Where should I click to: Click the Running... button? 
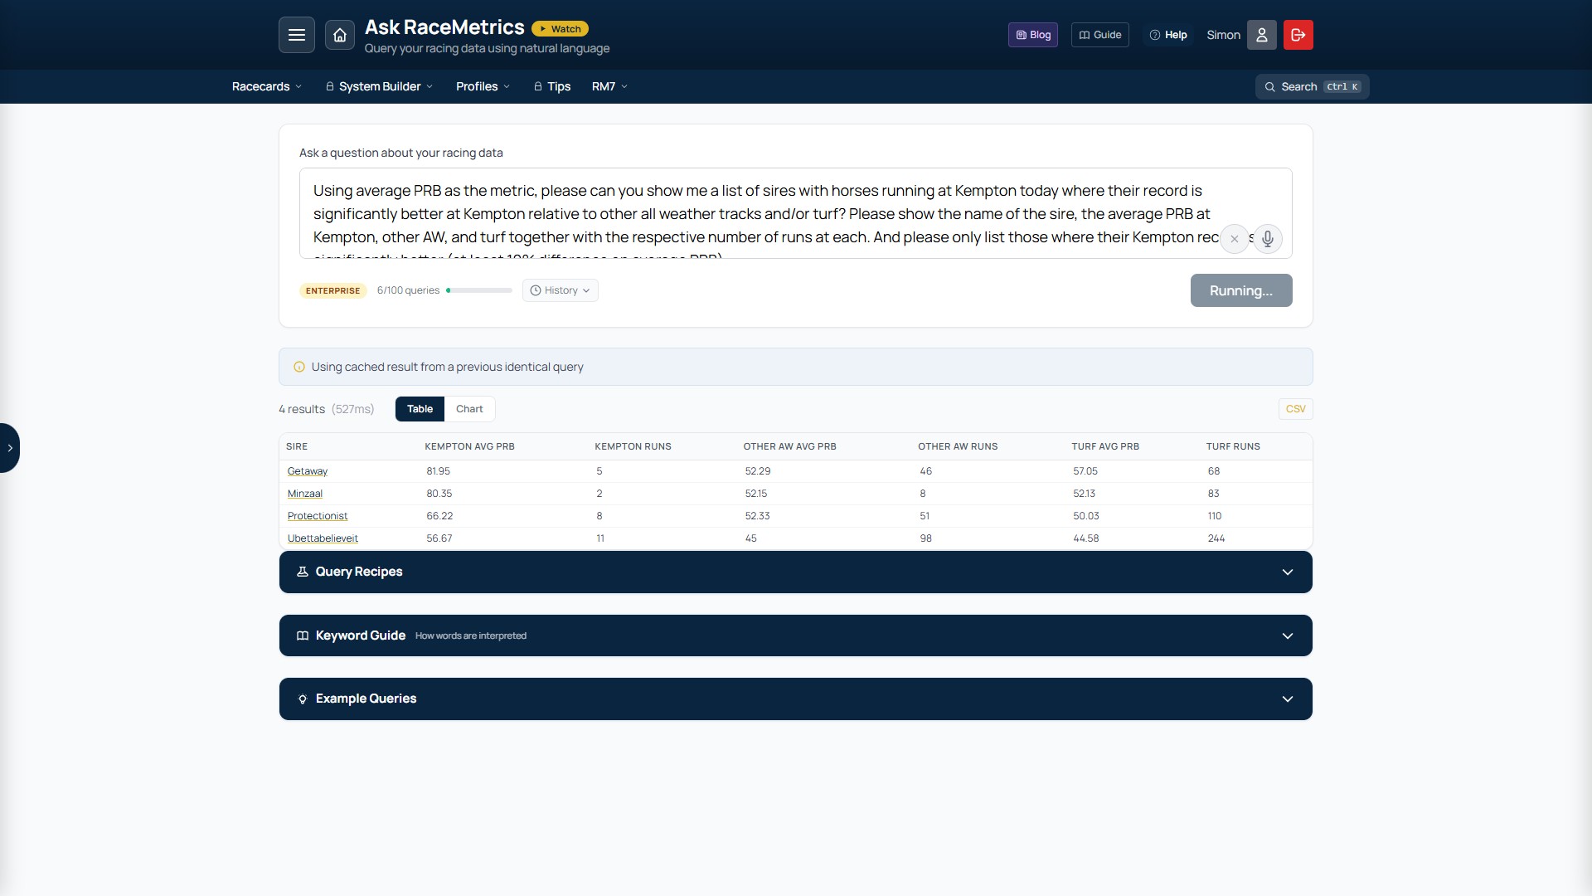[1241, 290]
